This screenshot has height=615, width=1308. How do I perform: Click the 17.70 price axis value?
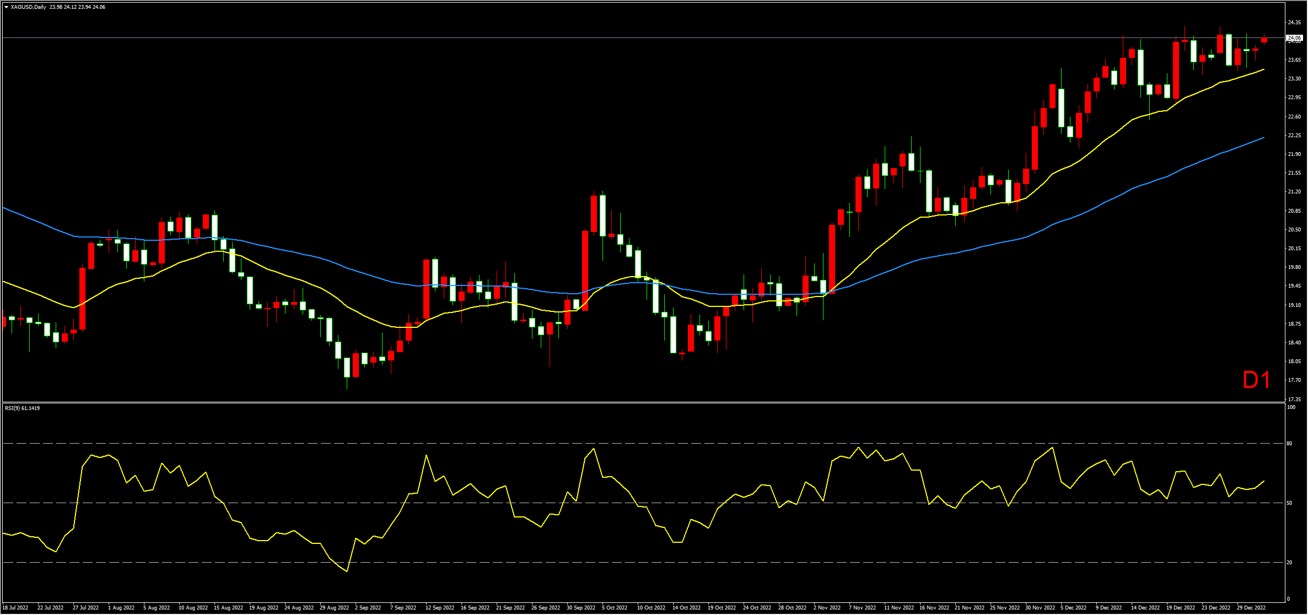[x=1294, y=380]
